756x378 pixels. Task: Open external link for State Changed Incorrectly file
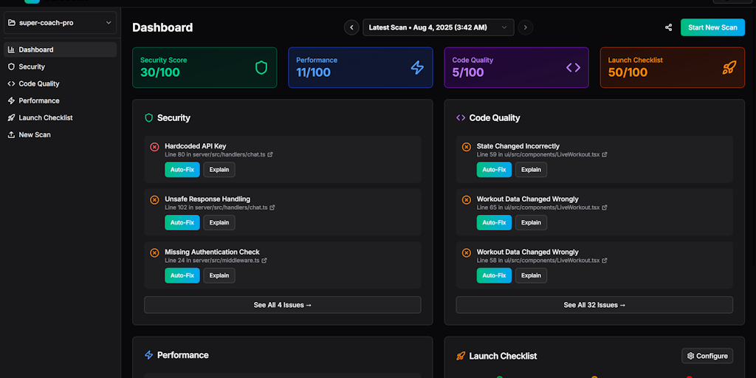[x=605, y=155]
